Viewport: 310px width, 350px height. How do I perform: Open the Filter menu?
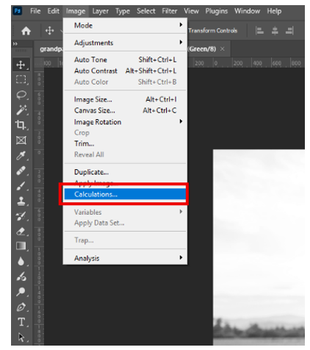(x=170, y=11)
